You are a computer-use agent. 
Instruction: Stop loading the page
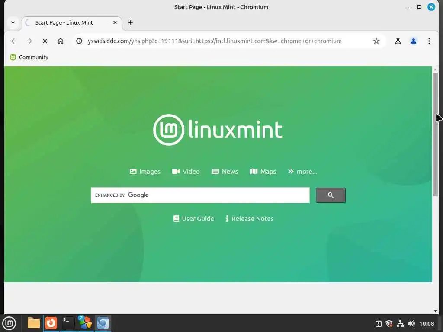point(45,41)
